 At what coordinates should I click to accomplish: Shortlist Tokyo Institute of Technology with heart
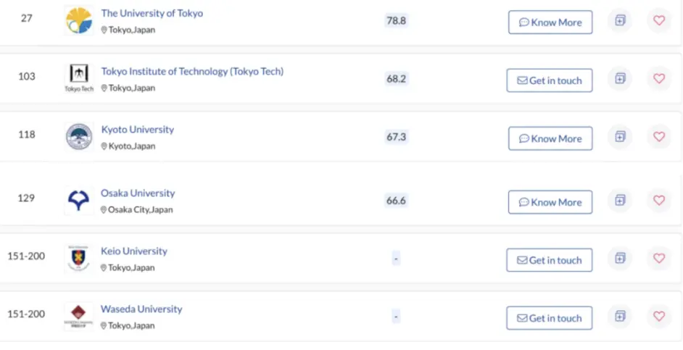tap(659, 78)
